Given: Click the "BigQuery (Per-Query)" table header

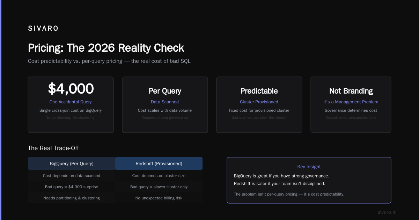Looking at the screenshot, I should pos(72,163).
